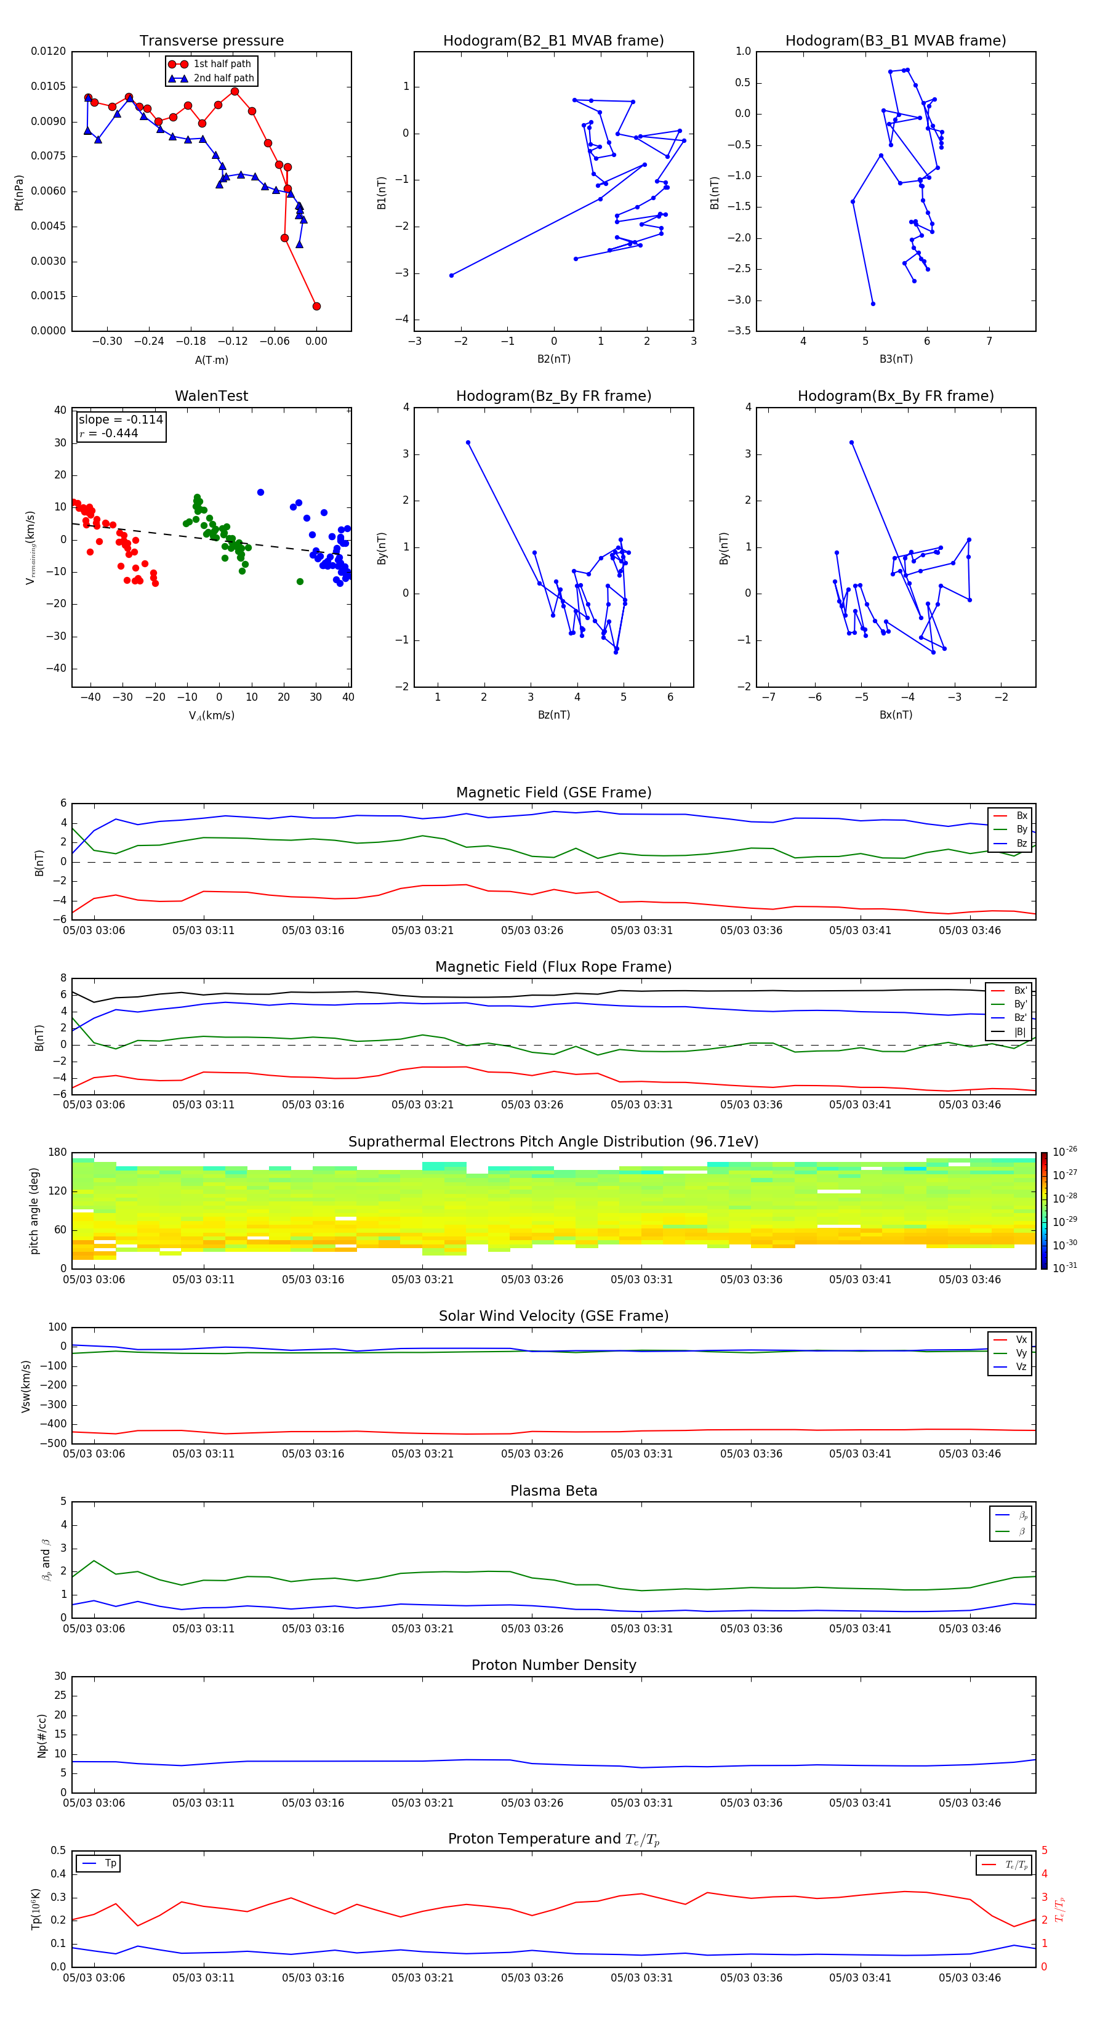The image size is (1108, 2032).
Task: Click the "Transverse pressure" plot title
Action: coord(211,40)
